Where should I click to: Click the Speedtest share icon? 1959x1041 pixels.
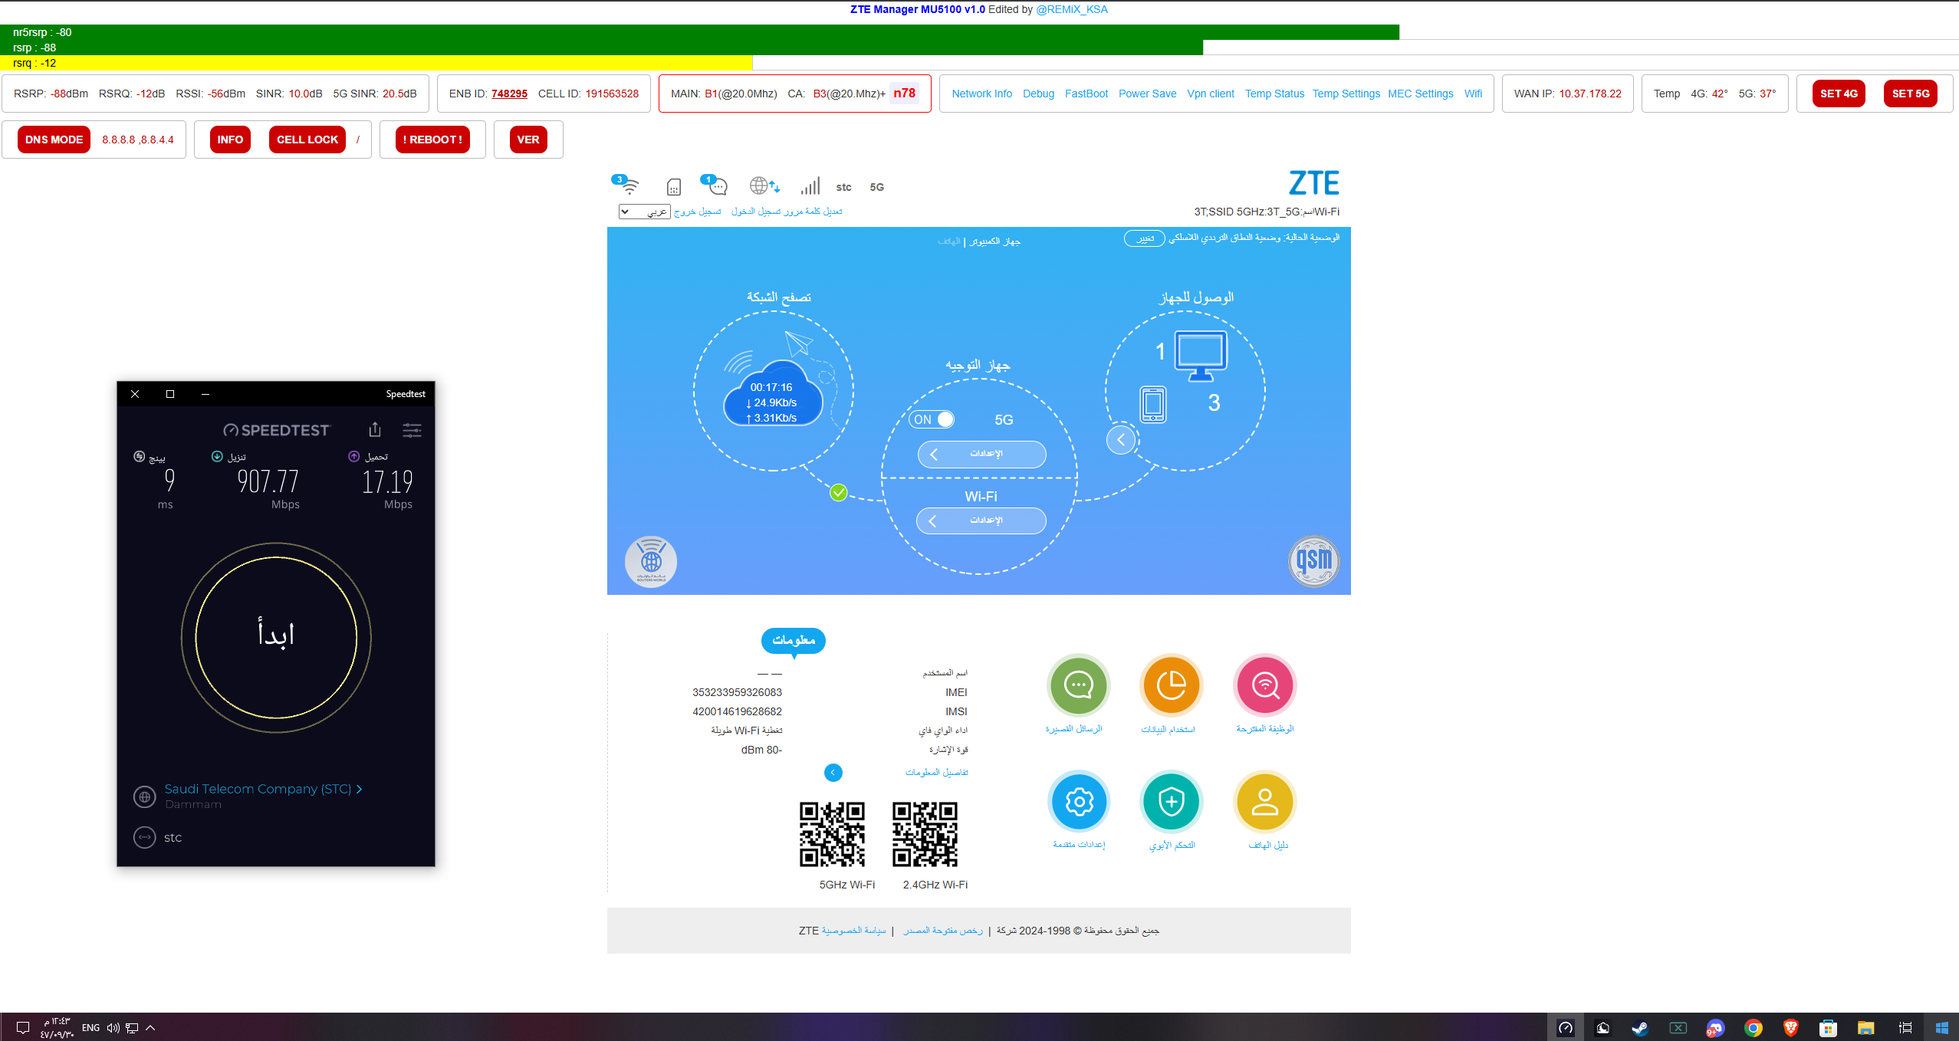click(x=375, y=429)
